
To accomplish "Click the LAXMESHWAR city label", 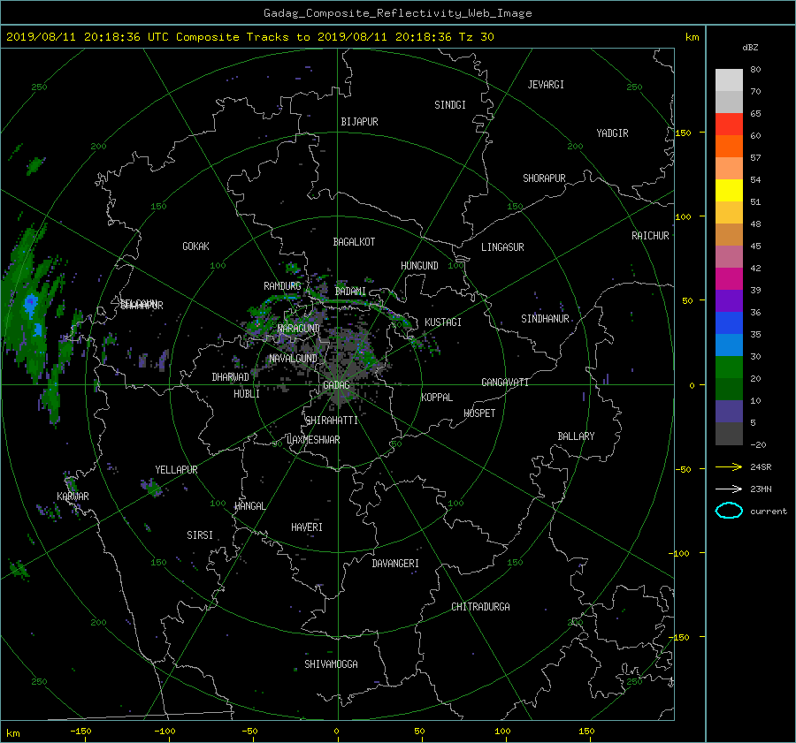I will [314, 440].
